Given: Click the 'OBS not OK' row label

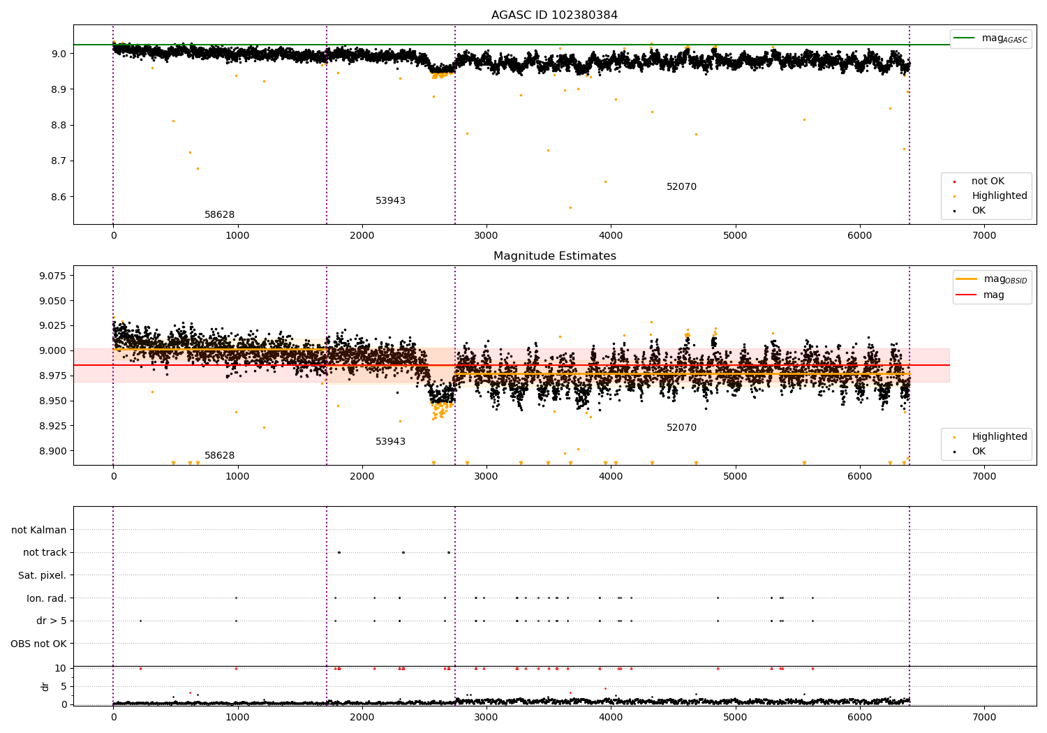Looking at the screenshot, I should point(38,644).
